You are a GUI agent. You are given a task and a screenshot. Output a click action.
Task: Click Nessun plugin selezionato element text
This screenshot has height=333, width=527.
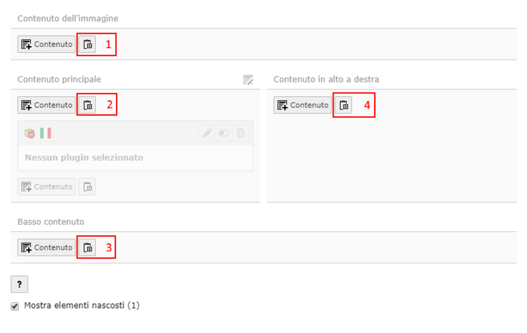coord(84,157)
